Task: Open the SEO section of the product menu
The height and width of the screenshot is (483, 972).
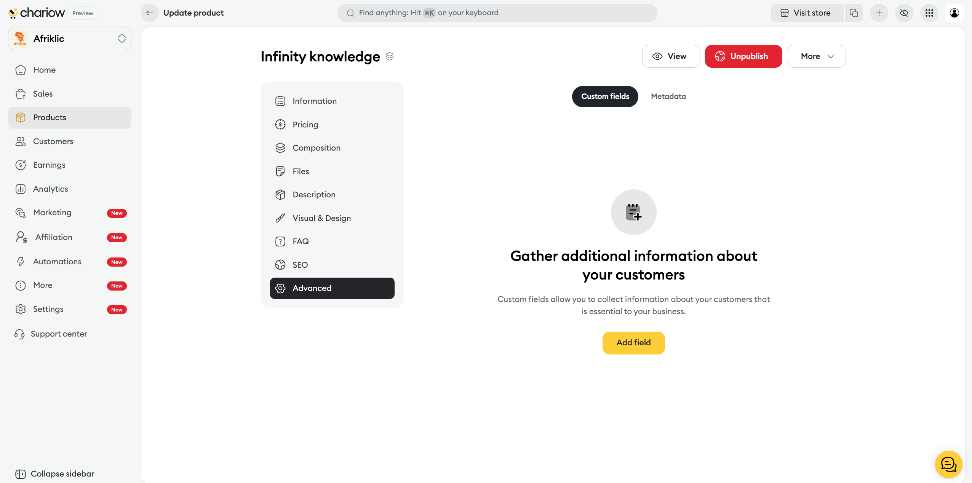Action: [x=300, y=265]
